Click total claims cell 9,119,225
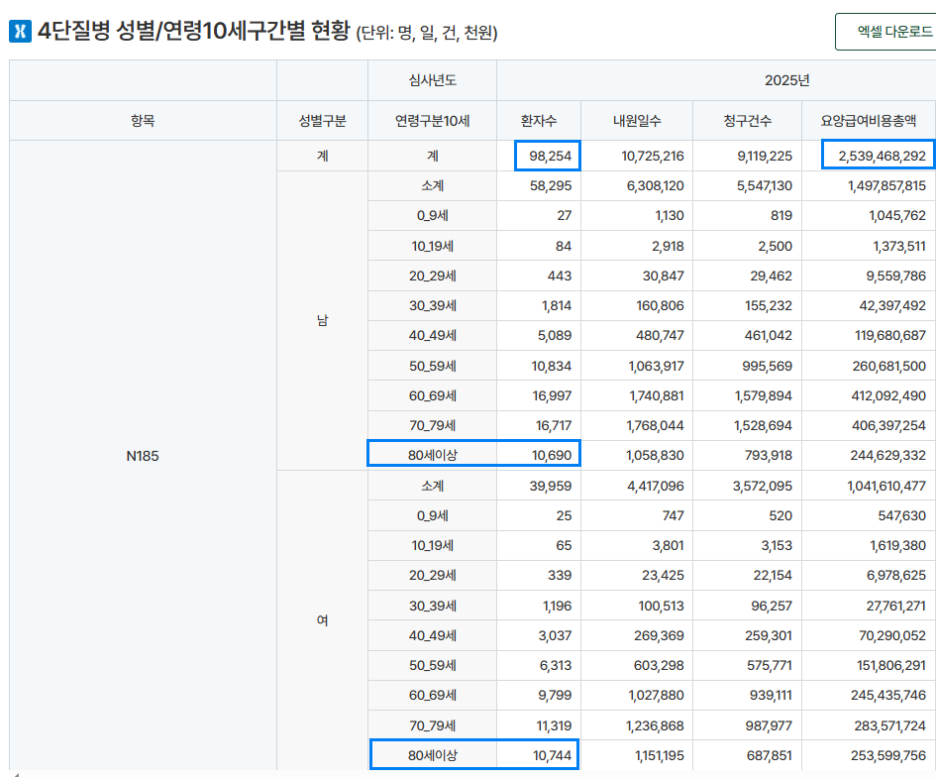Screen dimensions: 936x777 click(748, 156)
